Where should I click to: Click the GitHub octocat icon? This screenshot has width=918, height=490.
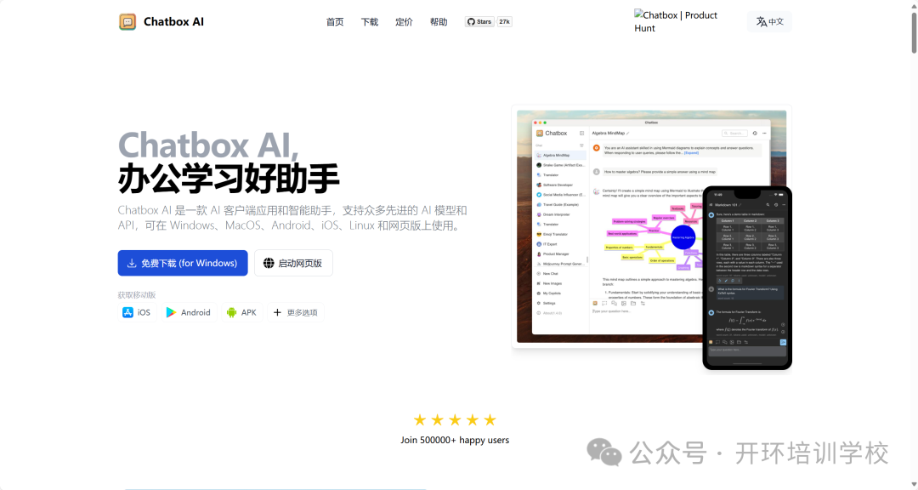(x=471, y=21)
